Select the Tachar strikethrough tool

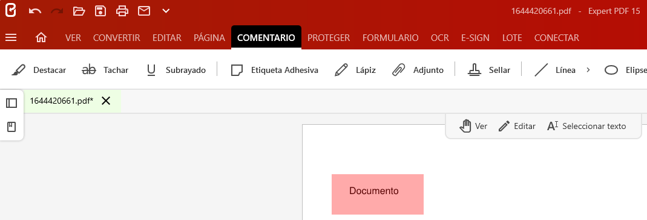point(105,71)
